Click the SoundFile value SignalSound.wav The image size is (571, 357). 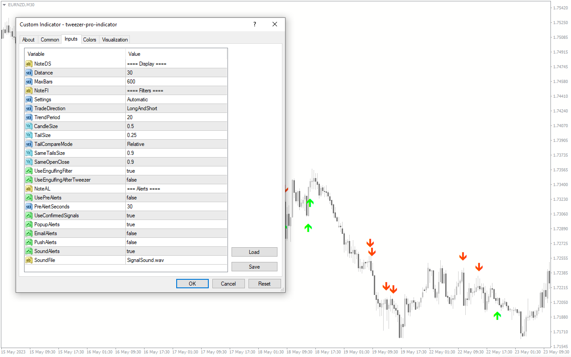pos(145,260)
